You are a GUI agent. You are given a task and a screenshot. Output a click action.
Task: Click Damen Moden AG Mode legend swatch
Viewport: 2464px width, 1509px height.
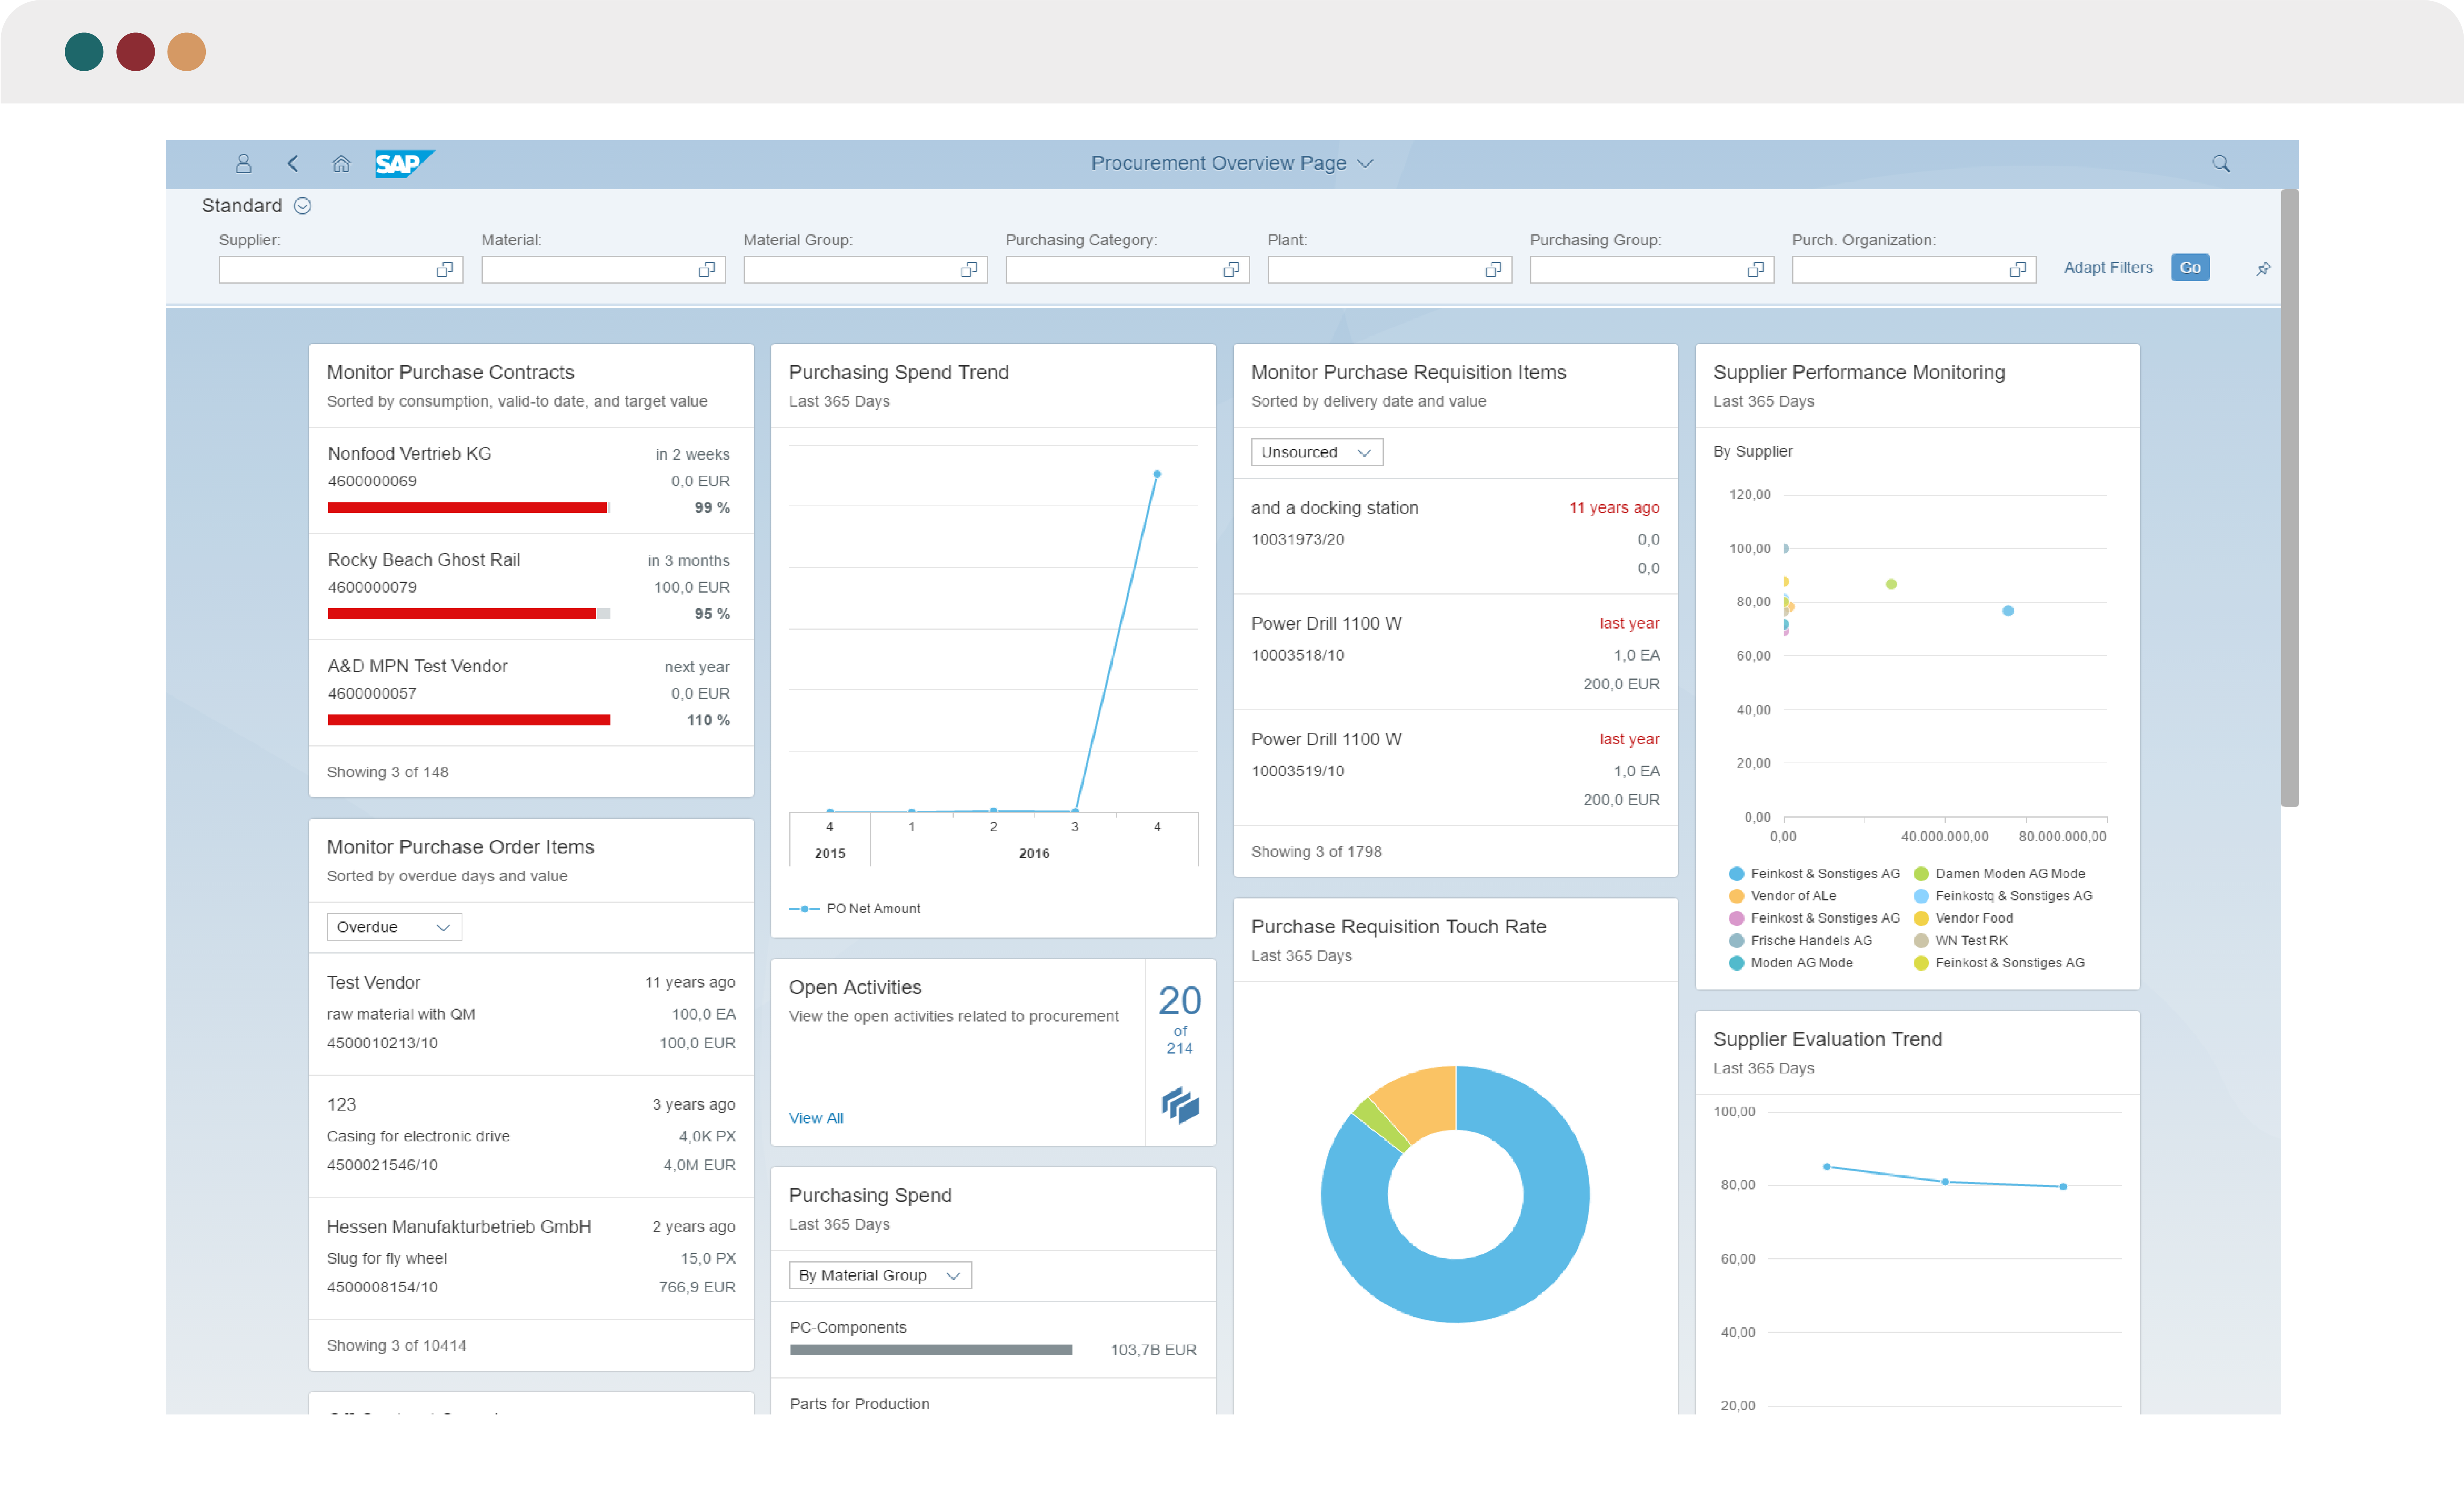(x=1921, y=874)
